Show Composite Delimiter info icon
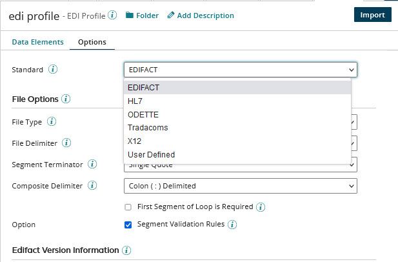 pyautogui.click(x=92, y=185)
